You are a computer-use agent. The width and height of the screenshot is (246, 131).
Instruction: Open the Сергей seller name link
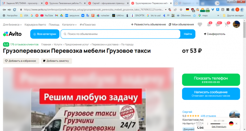click(187, 112)
